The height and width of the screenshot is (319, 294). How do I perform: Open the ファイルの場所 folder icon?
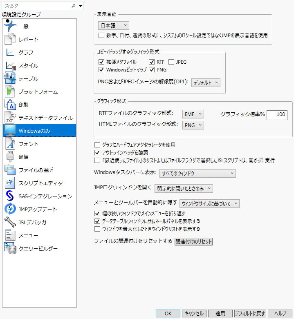(x=10, y=170)
